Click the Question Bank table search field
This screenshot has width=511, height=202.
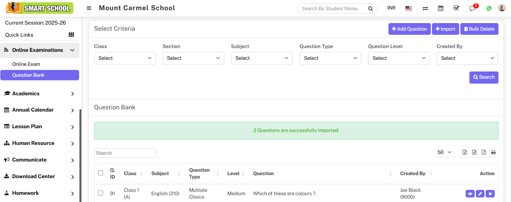[125, 153]
